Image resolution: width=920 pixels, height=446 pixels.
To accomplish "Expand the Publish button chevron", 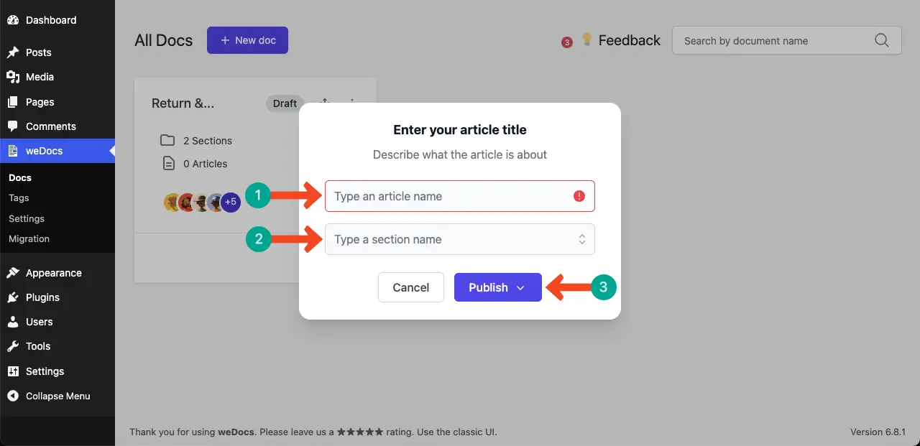I will point(521,288).
